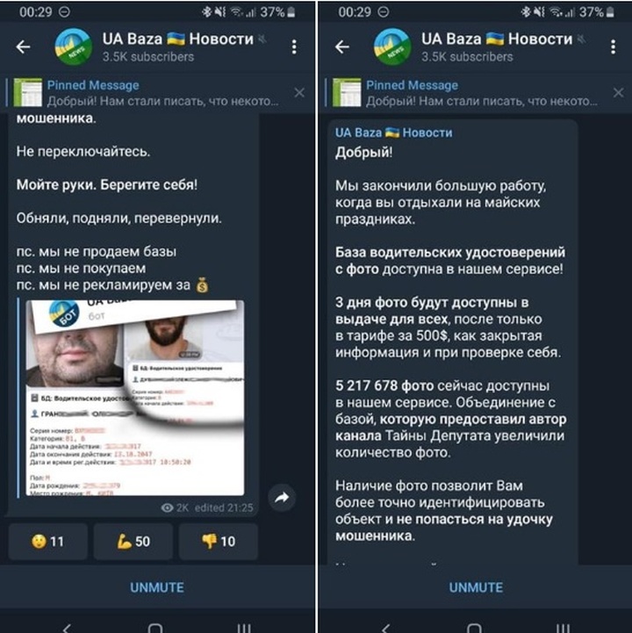
Task: Open three-dot menu in left chat
Action: (x=294, y=47)
